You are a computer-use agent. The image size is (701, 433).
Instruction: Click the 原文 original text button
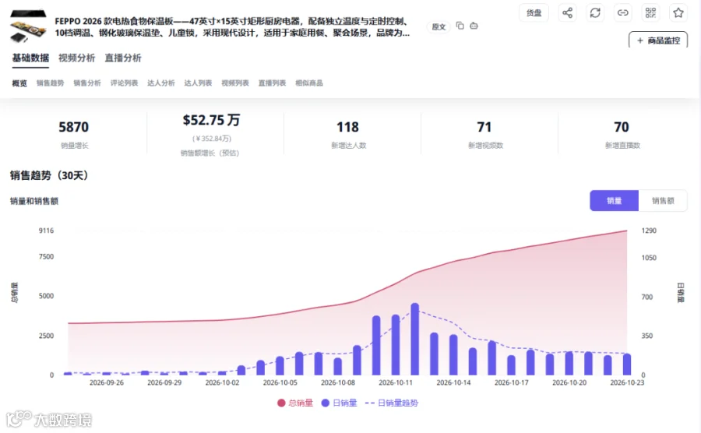coord(439,26)
